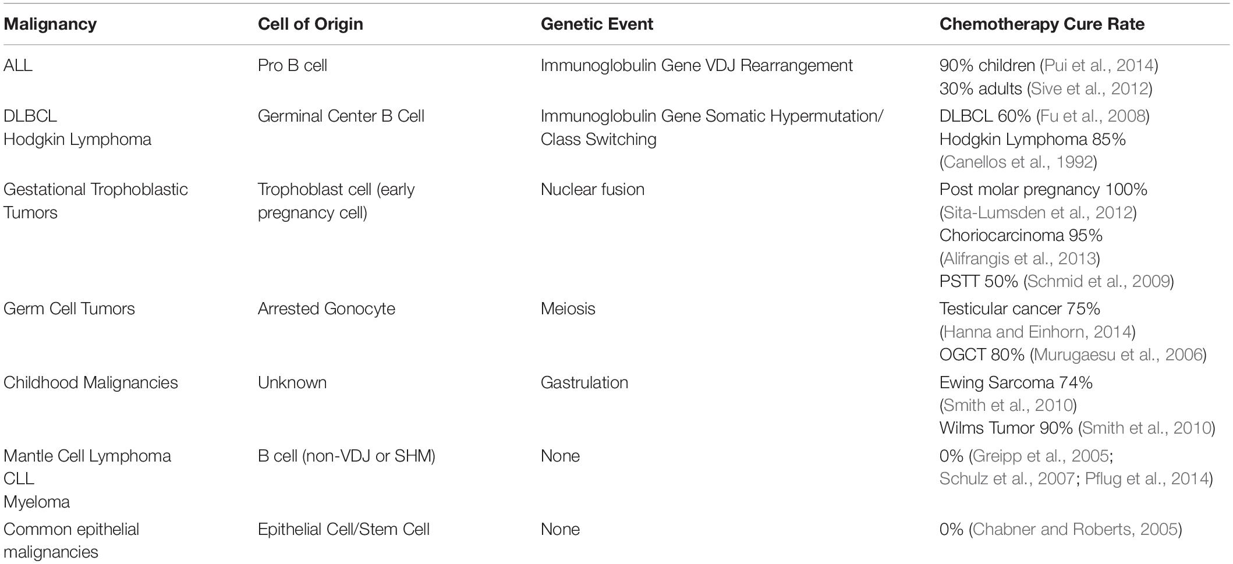Click the Genetic Event column header
The width and height of the screenshot is (1233, 564).
point(597,24)
